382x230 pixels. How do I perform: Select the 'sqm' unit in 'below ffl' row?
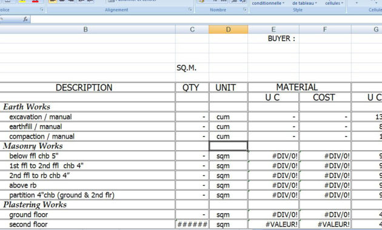click(x=228, y=156)
